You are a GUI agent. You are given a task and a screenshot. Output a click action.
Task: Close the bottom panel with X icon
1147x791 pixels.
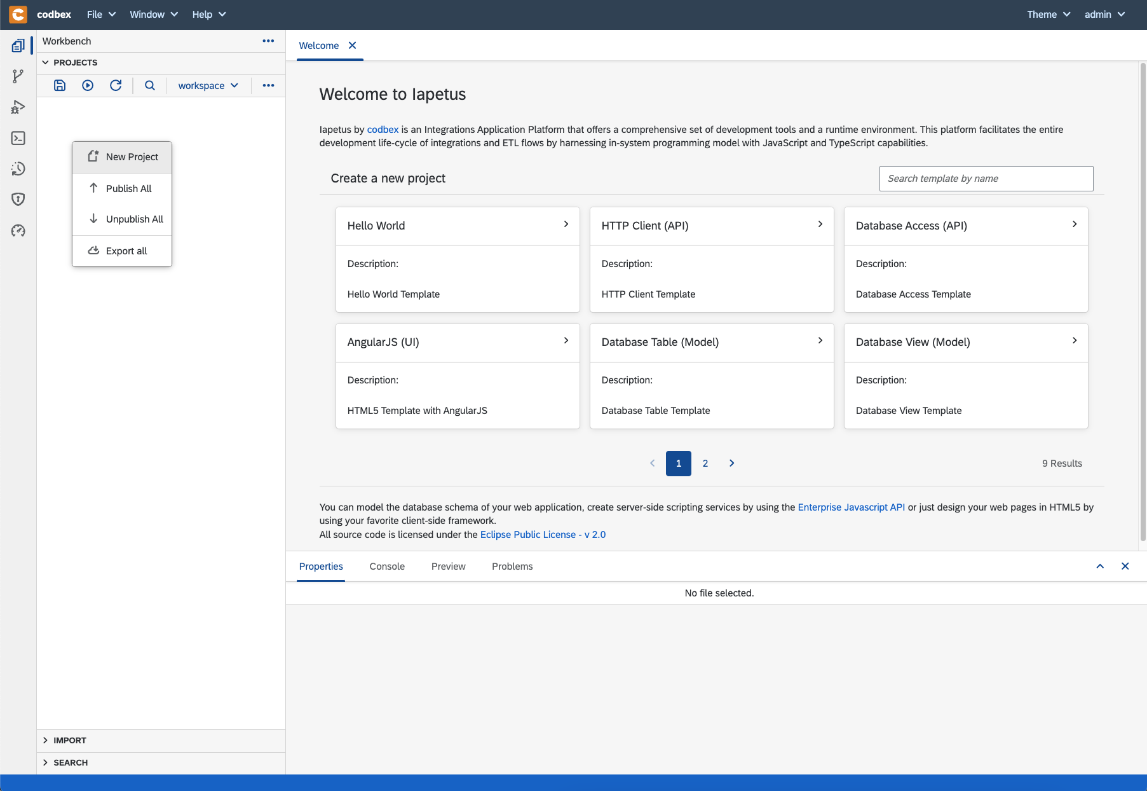tap(1125, 566)
